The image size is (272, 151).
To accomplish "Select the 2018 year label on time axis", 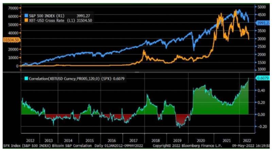I will [155, 140].
